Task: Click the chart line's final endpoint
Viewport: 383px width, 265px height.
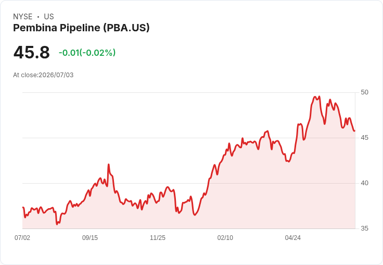Action: point(354,131)
